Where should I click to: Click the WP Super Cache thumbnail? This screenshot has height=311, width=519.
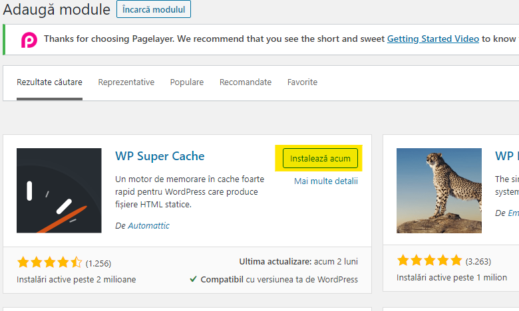point(59,190)
